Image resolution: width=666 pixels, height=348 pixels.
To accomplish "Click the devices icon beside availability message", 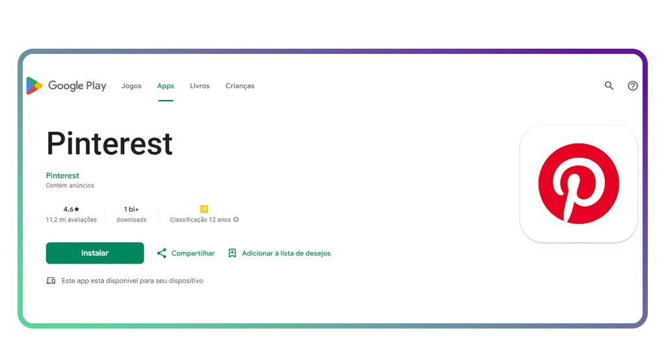I will [x=51, y=281].
